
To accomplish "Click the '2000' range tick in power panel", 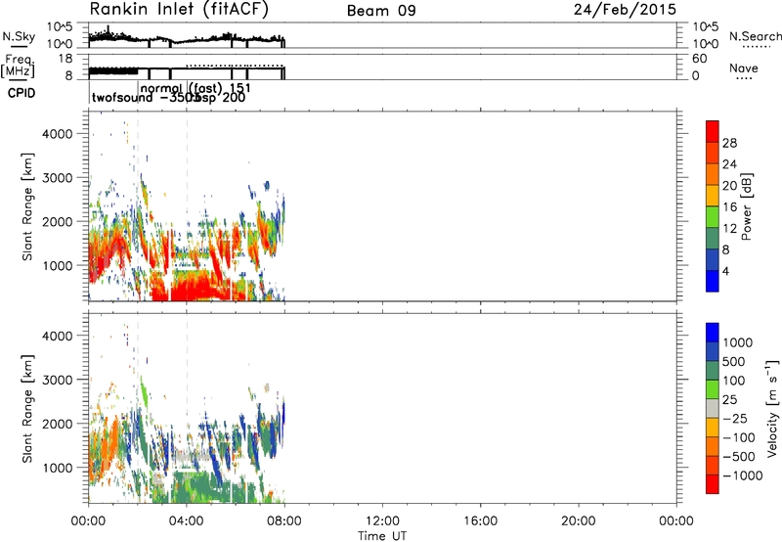I will 58,221.
